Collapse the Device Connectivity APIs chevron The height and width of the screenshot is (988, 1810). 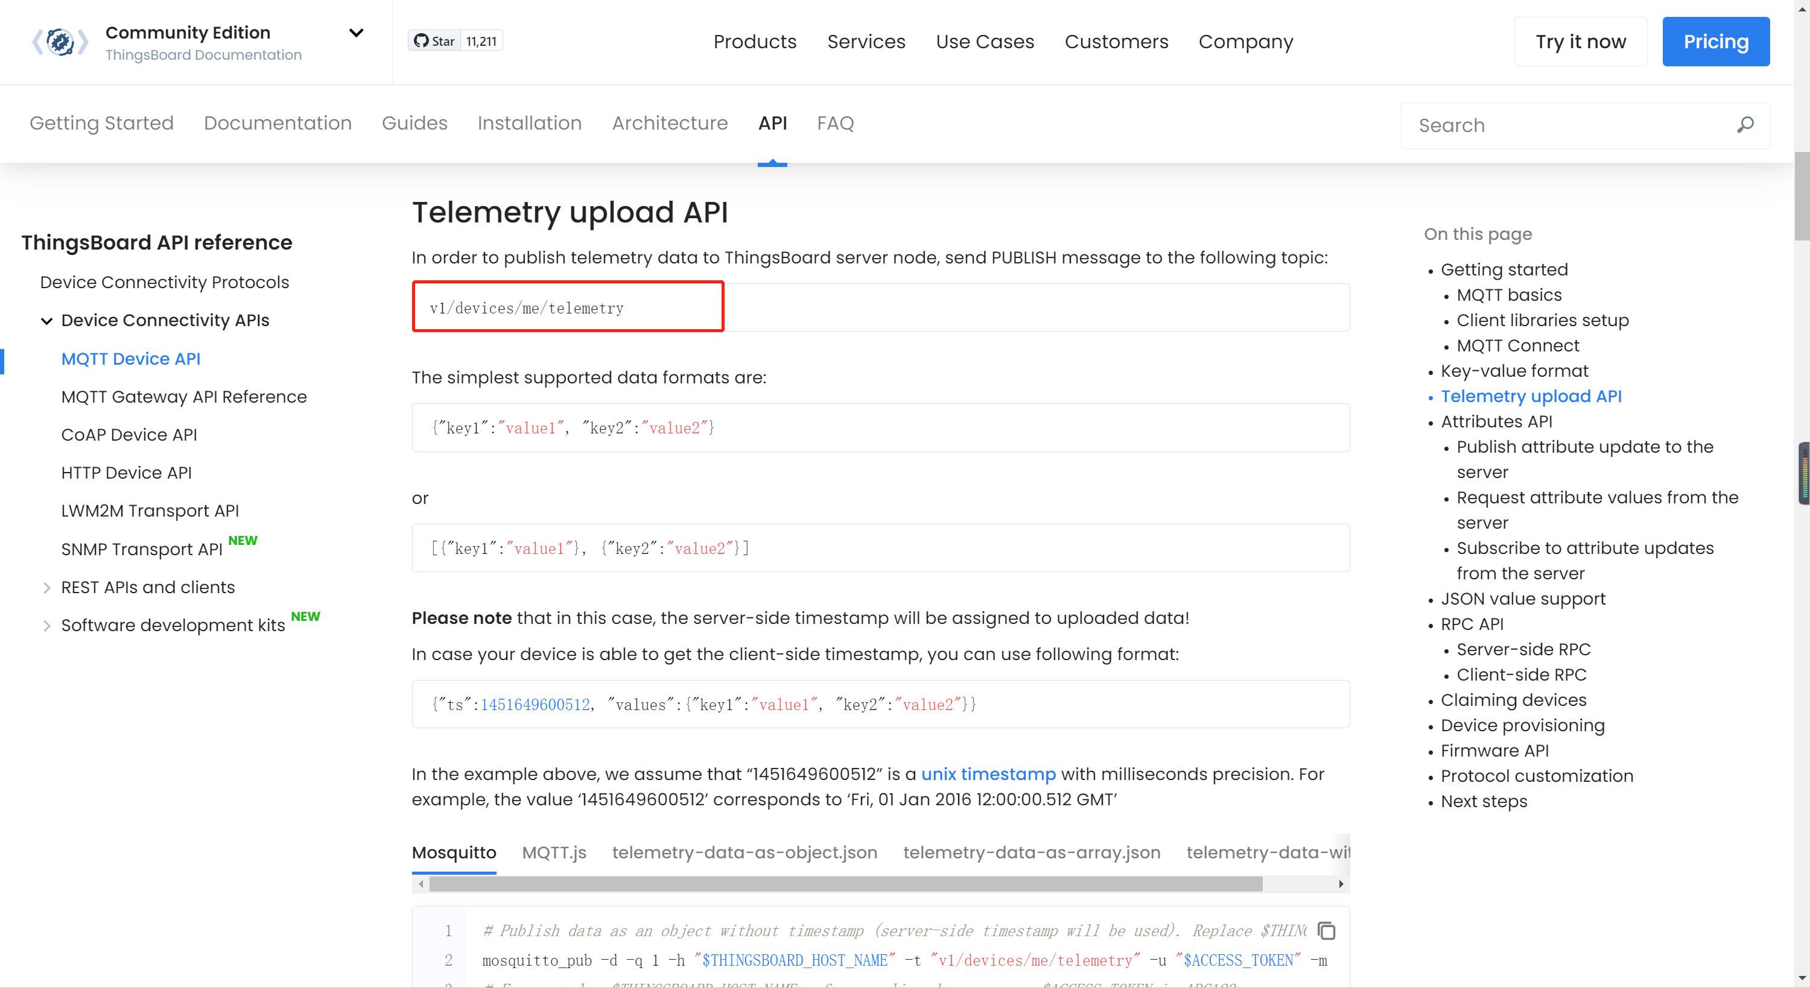(x=46, y=321)
